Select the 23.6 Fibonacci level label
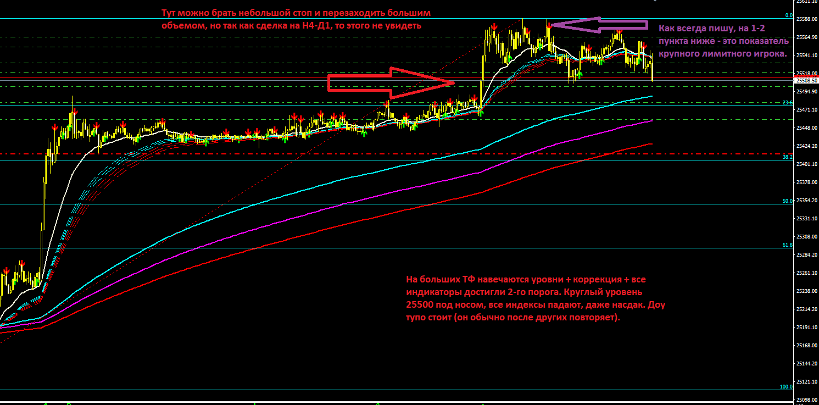819x405 pixels. tap(788, 103)
